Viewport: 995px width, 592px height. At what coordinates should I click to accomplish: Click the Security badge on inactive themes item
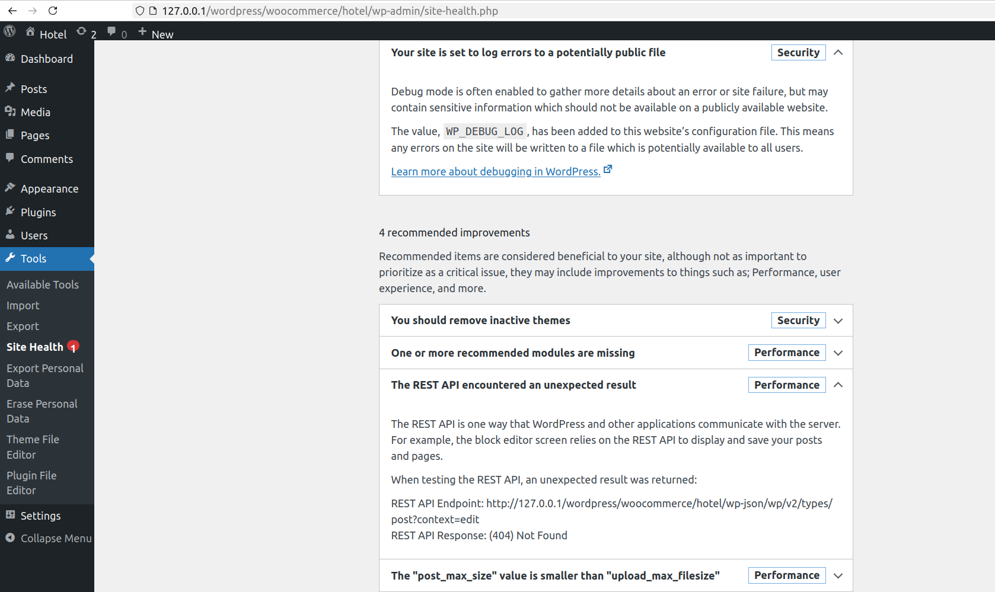[798, 320]
